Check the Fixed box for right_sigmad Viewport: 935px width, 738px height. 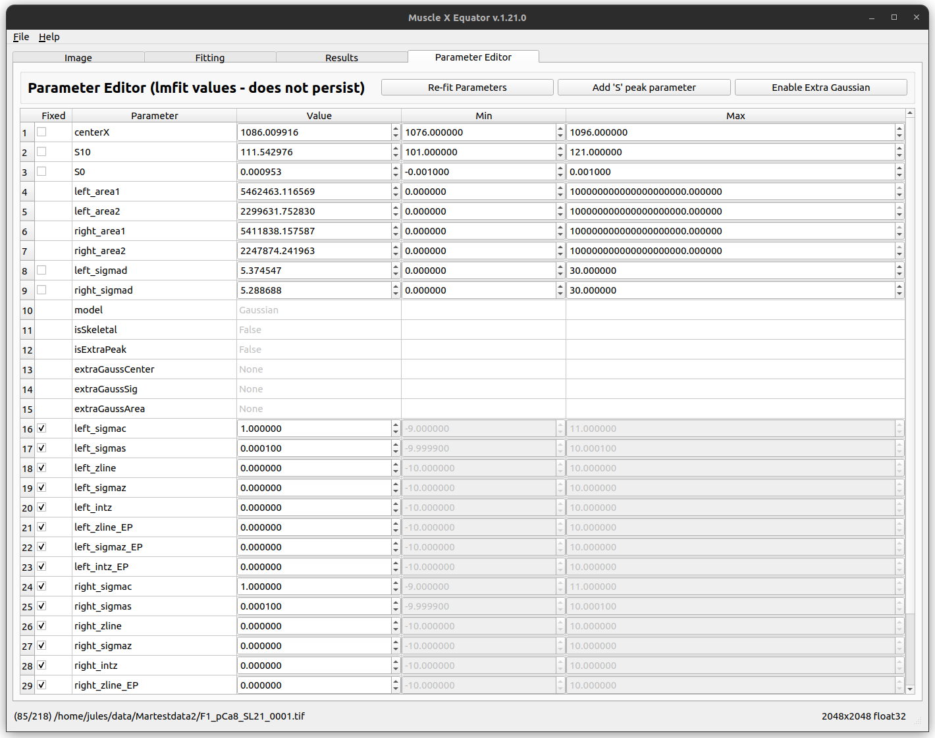(x=41, y=290)
